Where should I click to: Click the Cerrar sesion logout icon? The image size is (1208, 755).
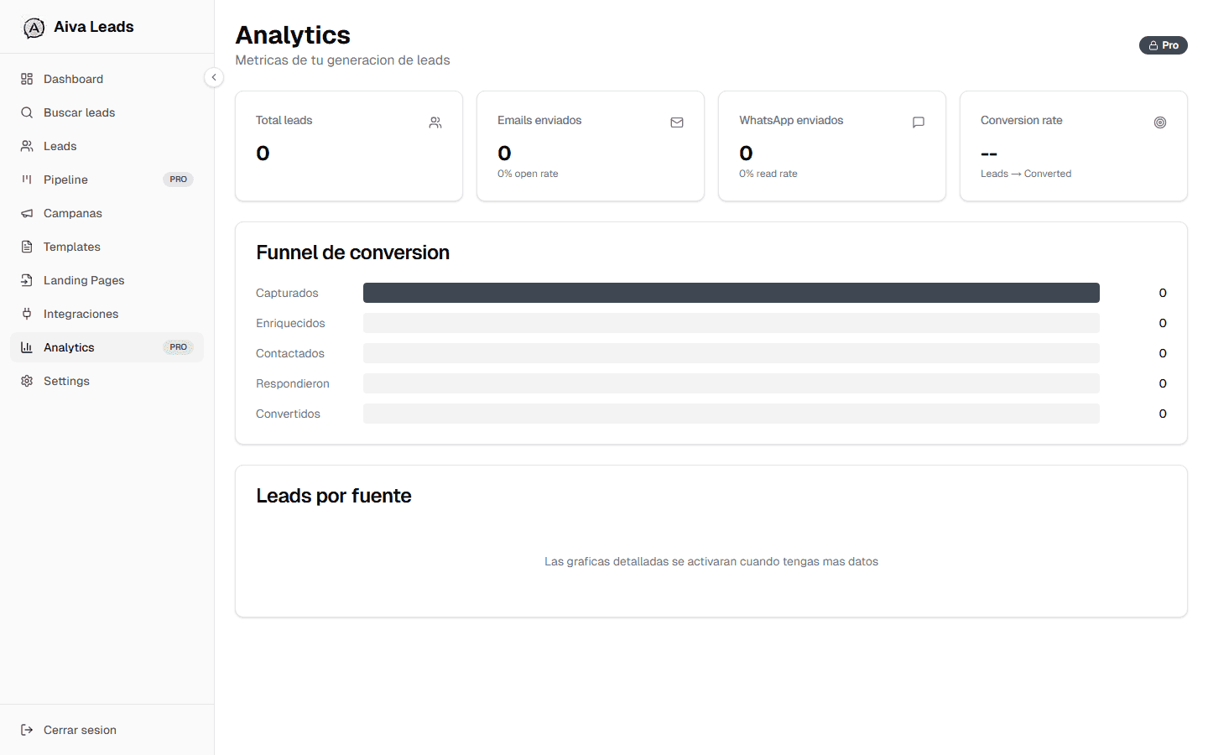pyautogui.click(x=27, y=730)
